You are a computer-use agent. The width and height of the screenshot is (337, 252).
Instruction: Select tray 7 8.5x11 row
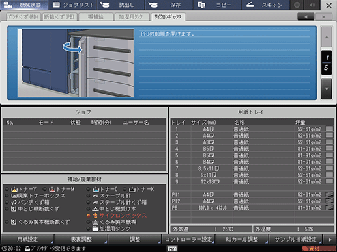click(x=252, y=168)
